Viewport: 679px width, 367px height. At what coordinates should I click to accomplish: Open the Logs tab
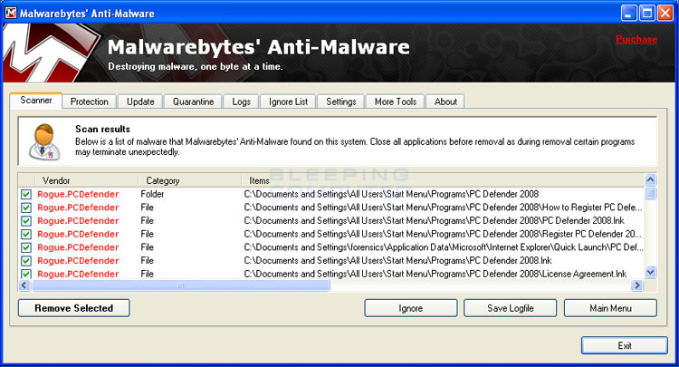(241, 101)
